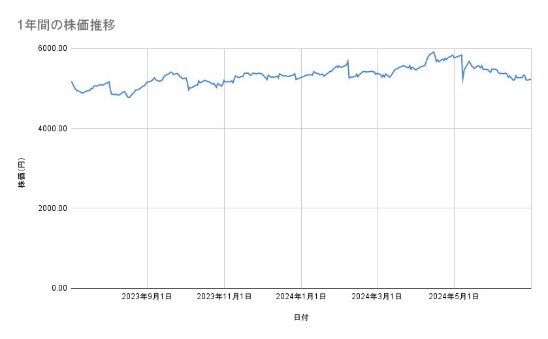Click the spike peak in February 2024

pyautogui.click(x=349, y=61)
